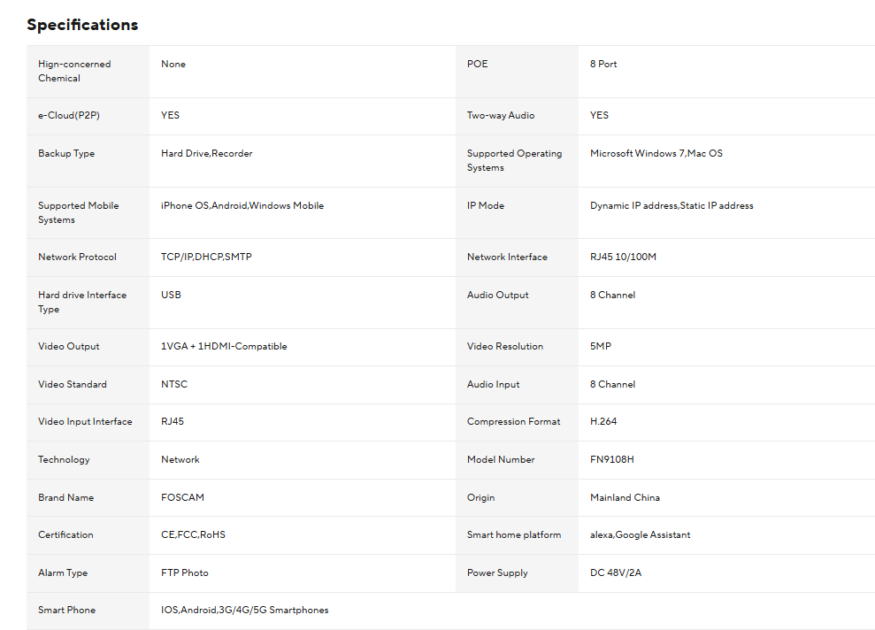Click the 8 Port value
This screenshot has width=875, height=630.
[x=603, y=64]
